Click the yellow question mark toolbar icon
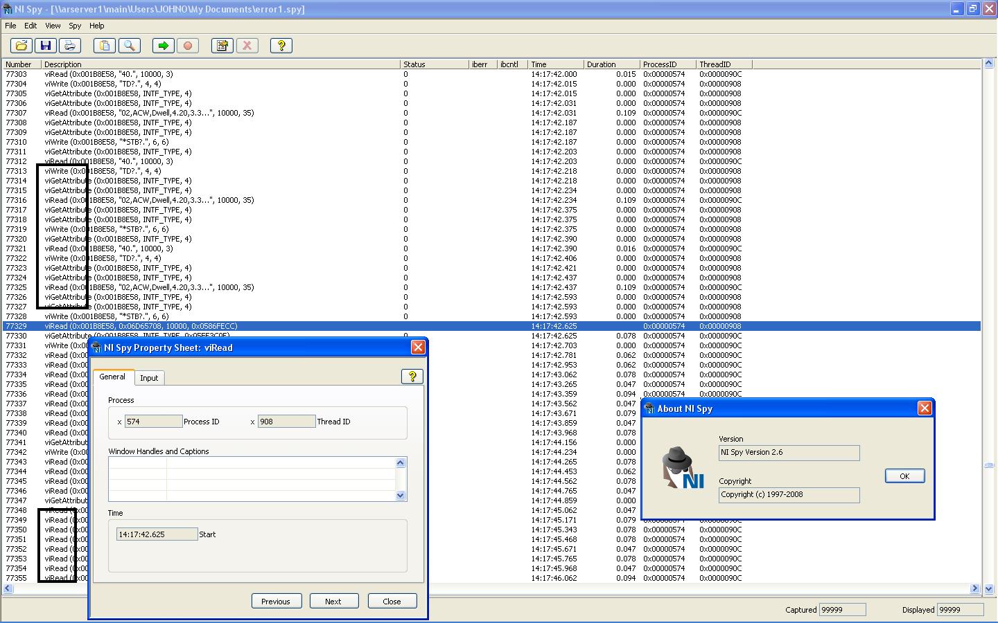 click(x=281, y=46)
